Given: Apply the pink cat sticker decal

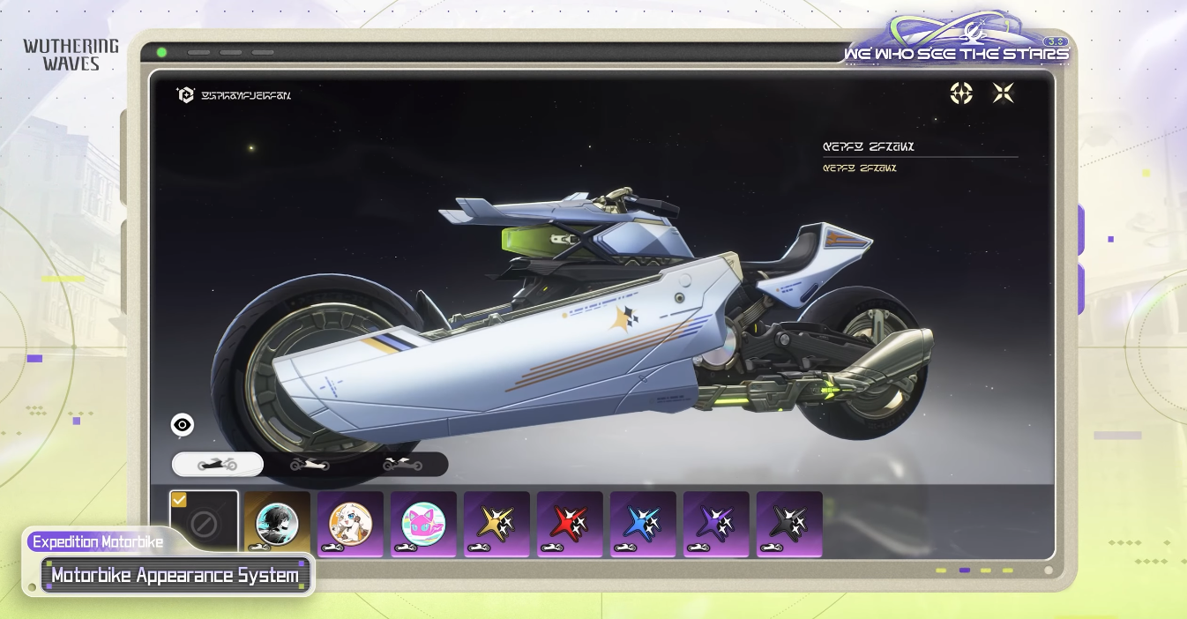Looking at the screenshot, I should 423,524.
